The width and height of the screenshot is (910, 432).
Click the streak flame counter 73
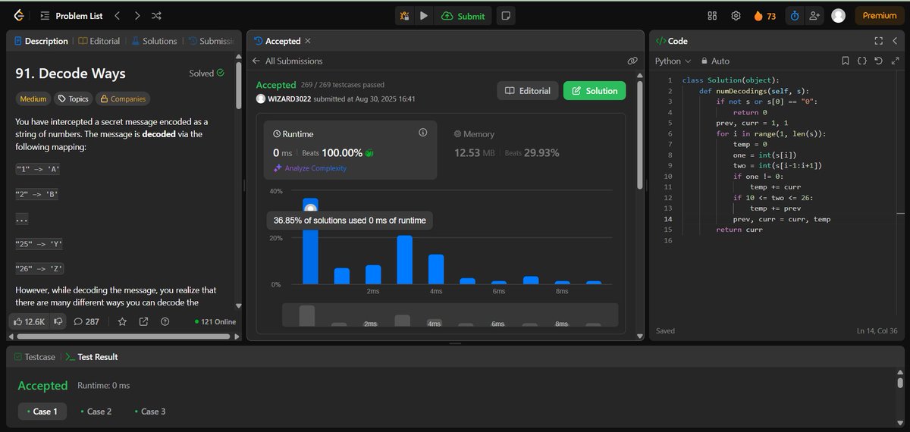tap(764, 15)
